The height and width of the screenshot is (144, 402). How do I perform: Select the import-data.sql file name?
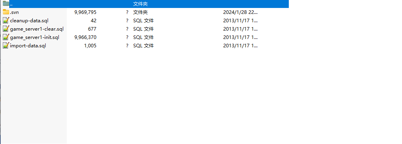[x=28, y=46]
